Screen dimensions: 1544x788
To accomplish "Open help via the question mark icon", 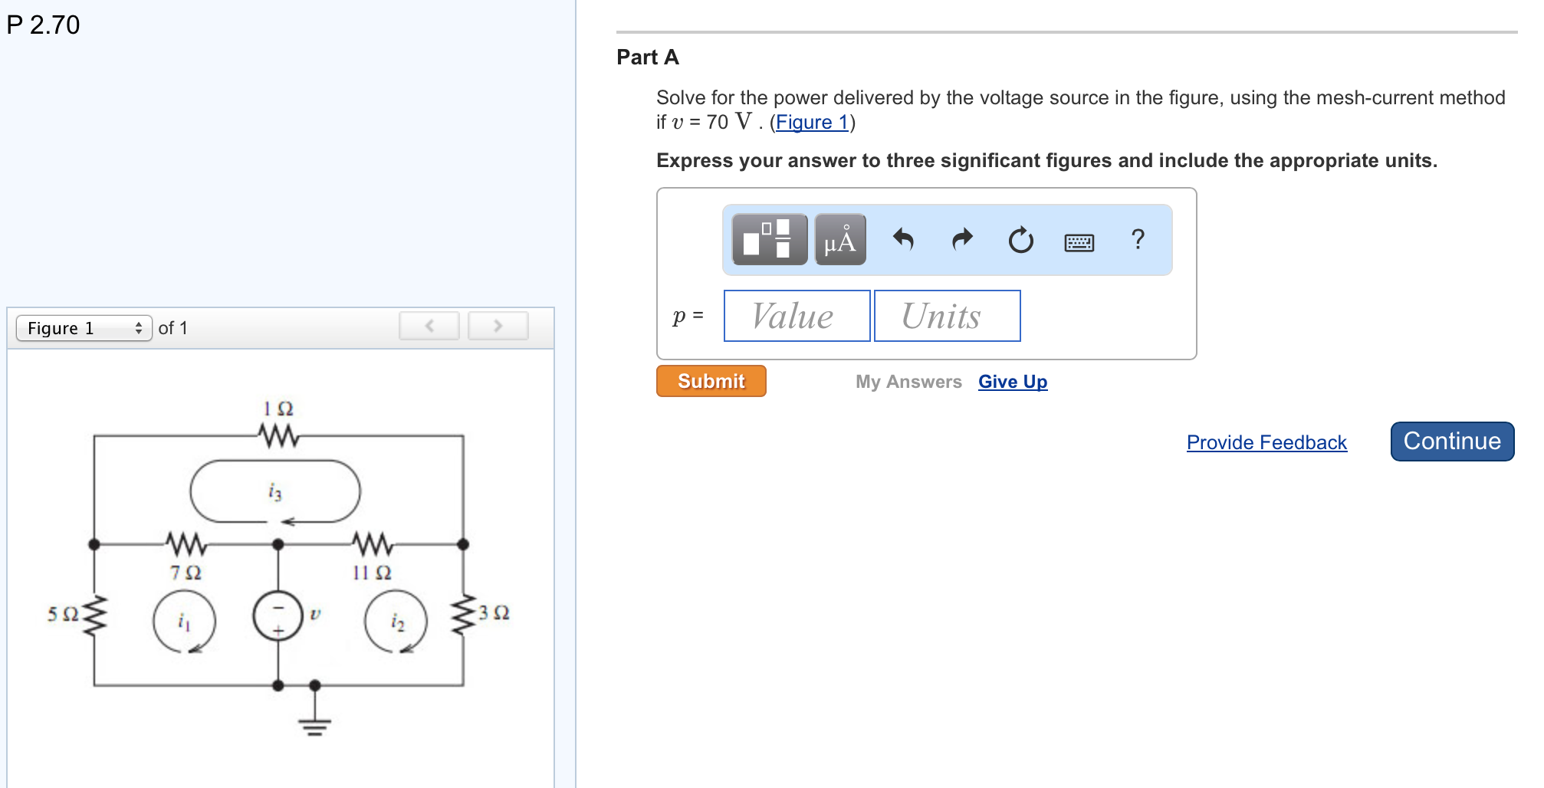I will pyautogui.click(x=1138, y=240).
